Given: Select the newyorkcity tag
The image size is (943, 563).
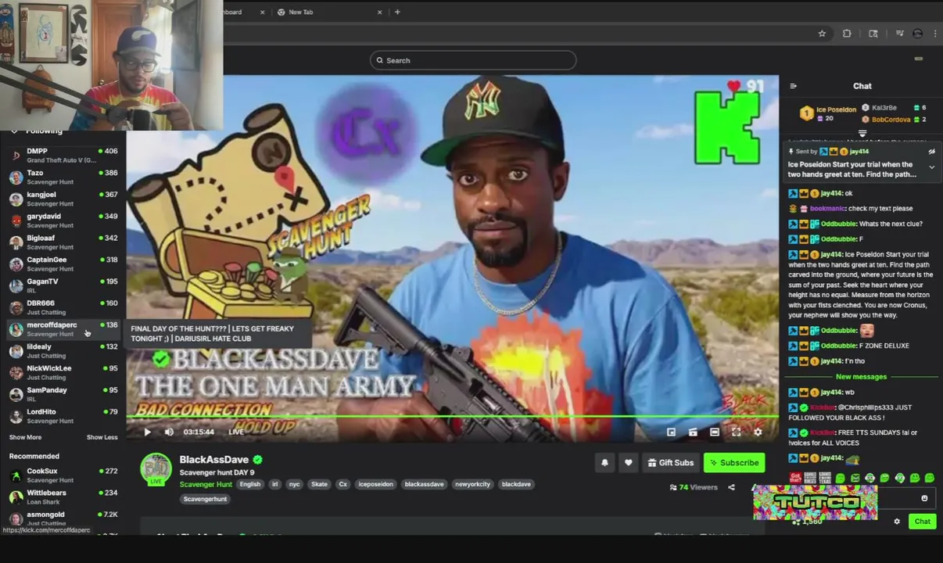Looking at the screenshot, I should pos(472,484).
